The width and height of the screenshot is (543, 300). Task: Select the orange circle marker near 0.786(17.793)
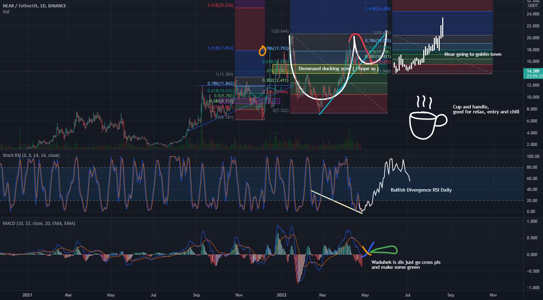262,51
